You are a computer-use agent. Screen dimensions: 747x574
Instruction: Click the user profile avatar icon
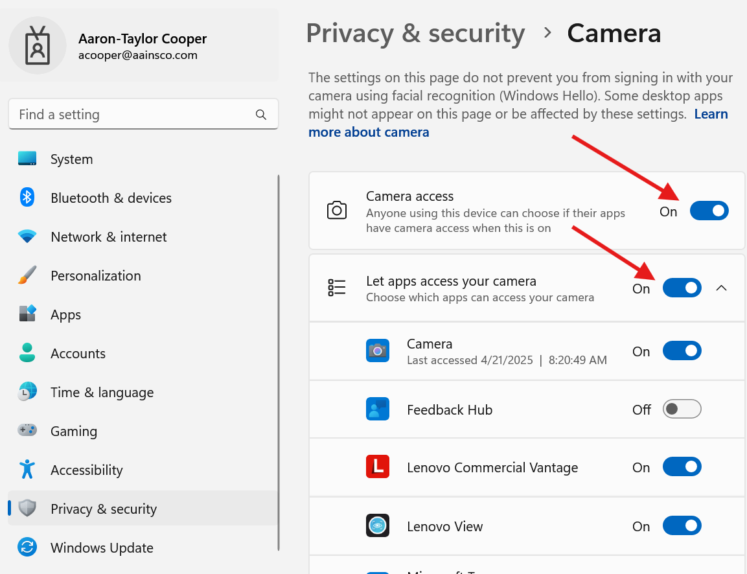(38, 46)
